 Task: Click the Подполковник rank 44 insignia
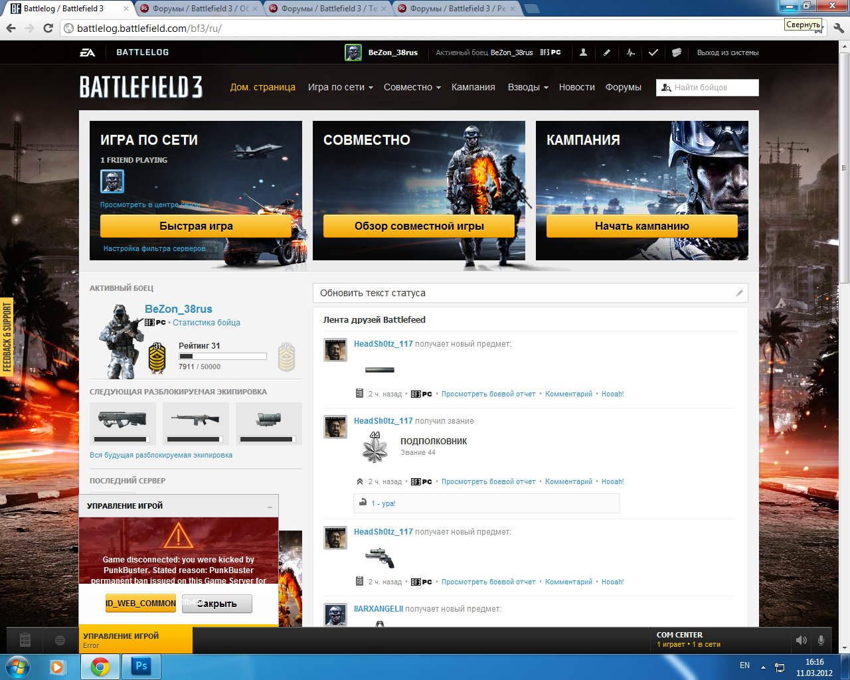(375, 447)
